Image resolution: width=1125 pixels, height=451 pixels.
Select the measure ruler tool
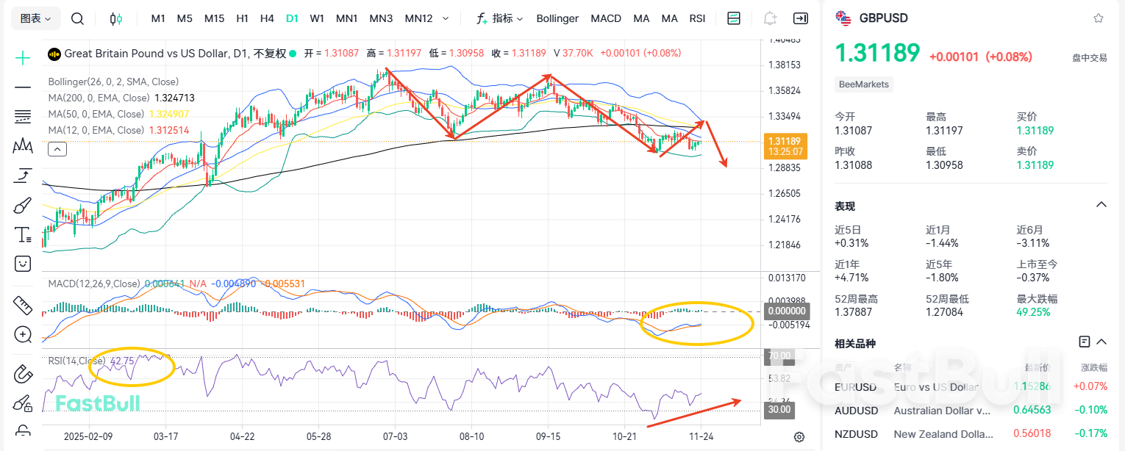[x=22, y=306]
